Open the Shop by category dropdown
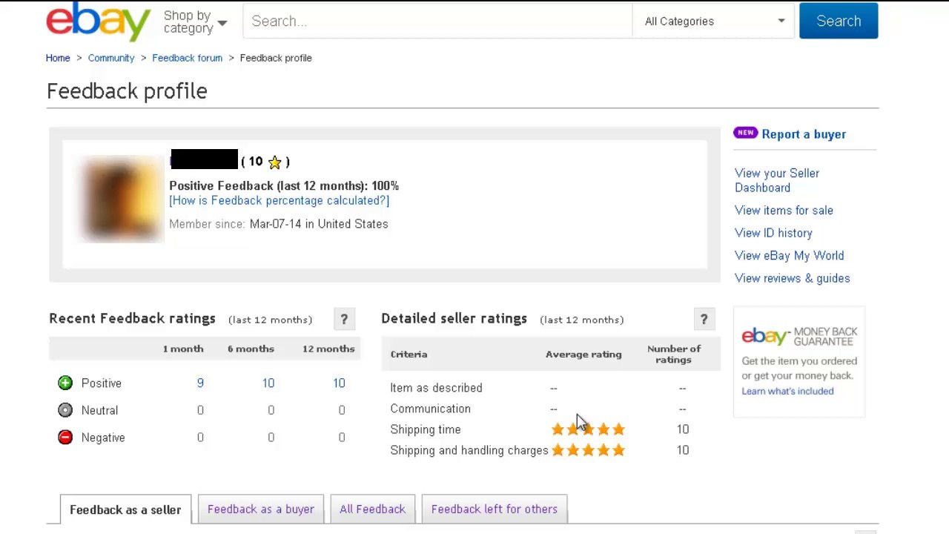 point(195,22)
